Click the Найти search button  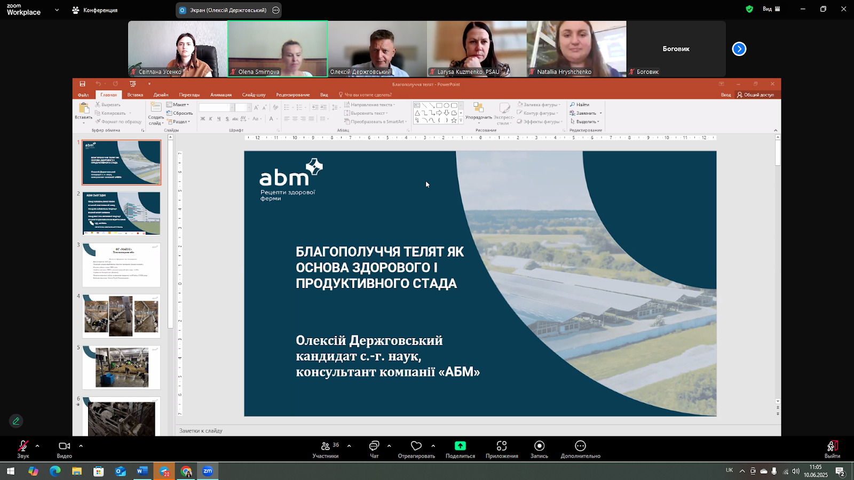pos(580,105)
